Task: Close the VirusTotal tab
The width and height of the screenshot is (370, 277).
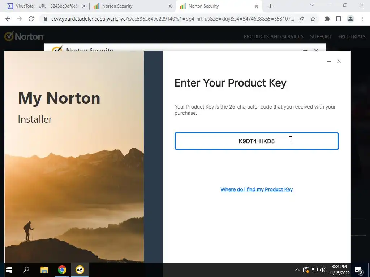Action: (x=84, y=6)
